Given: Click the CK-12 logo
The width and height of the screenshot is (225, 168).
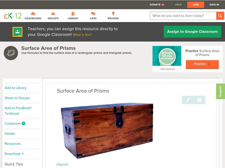Looking at the screenshot, I should [13, 16].
